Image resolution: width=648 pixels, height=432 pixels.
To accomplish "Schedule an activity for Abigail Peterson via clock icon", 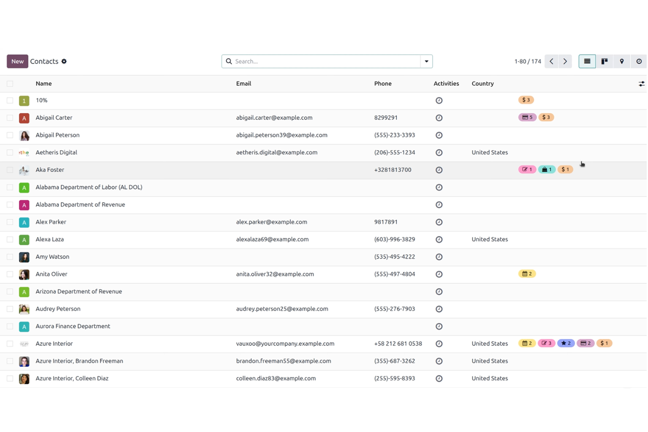I will tap(439, 135).
